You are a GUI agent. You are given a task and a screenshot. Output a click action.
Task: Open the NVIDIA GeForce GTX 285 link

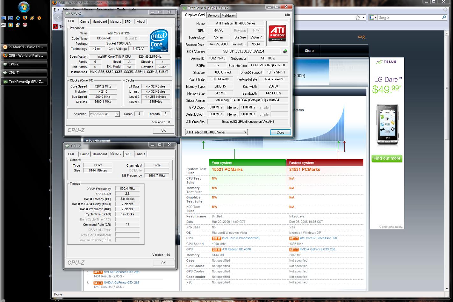point(121,283)
